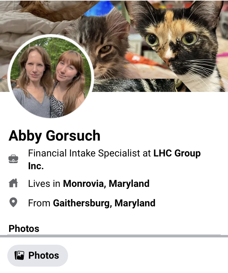228x273 pixels.
Task: Click the calico cat in cover photo
Action: click(179, 42)
